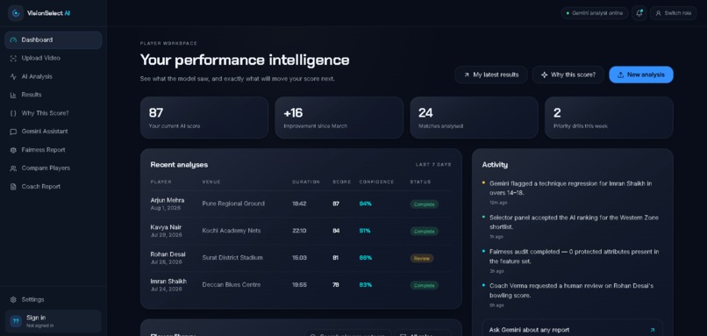Click the Complete status badge for Imran Shaikh

point(424,285)
